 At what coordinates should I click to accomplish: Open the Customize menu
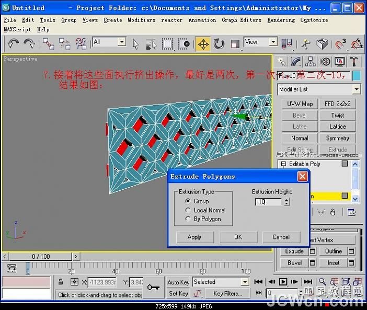314,20
